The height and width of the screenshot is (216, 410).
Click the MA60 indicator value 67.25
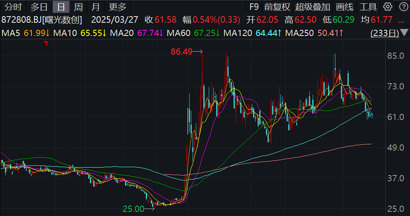207,33
